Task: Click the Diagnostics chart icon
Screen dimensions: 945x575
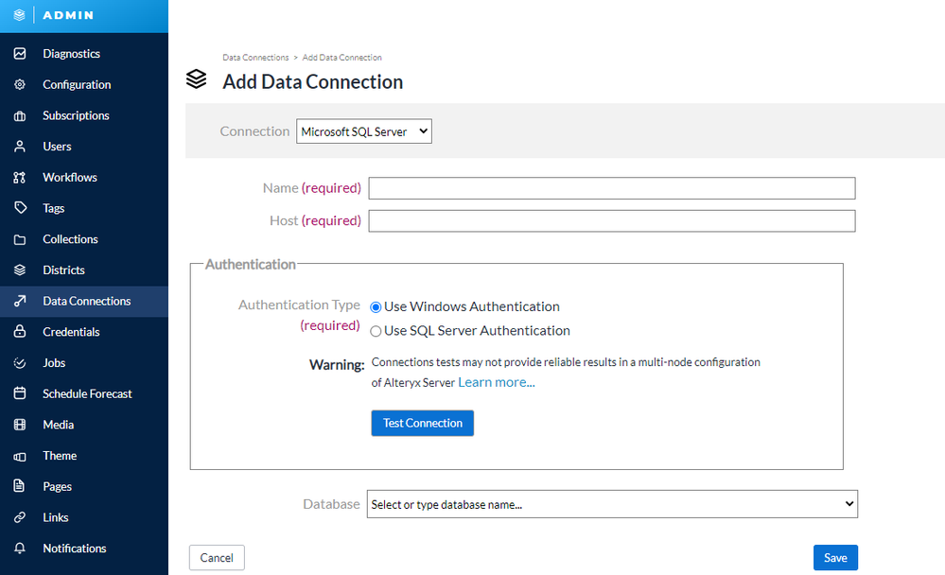Action: (20, 54)
